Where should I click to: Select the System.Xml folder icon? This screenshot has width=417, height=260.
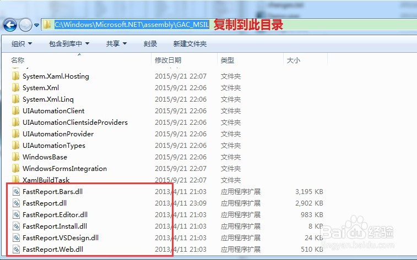tap(15, 87)
